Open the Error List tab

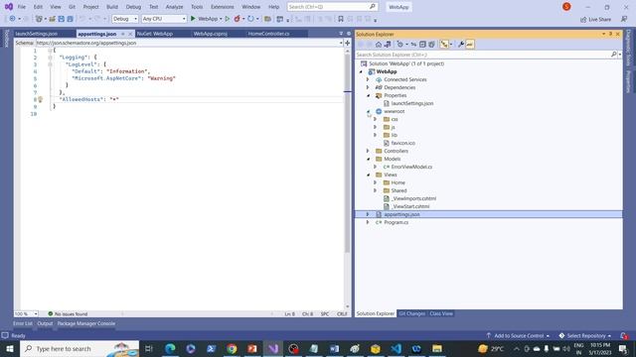click(22, 323)
